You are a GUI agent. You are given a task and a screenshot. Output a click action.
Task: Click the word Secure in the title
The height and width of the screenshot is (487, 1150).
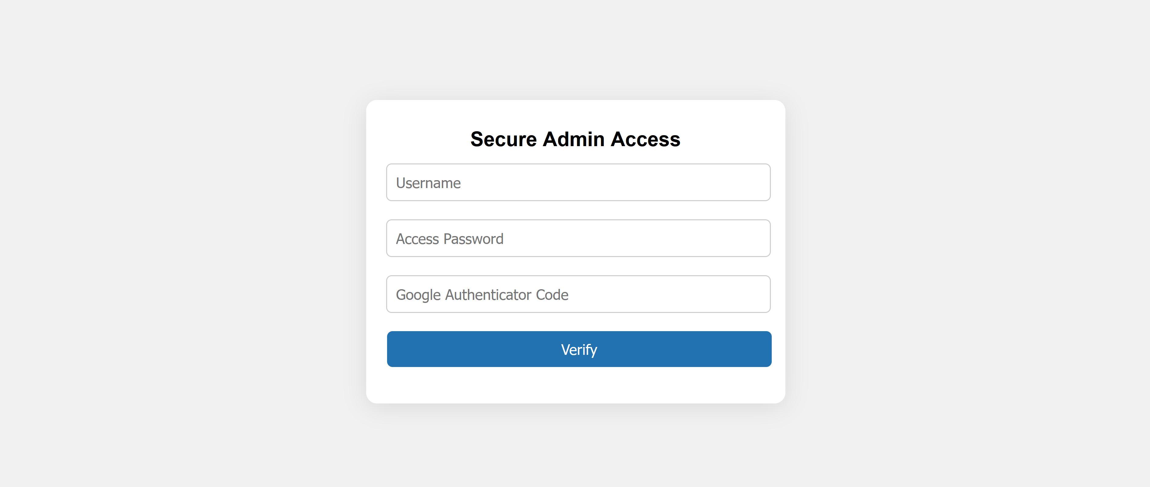point(503,139)
